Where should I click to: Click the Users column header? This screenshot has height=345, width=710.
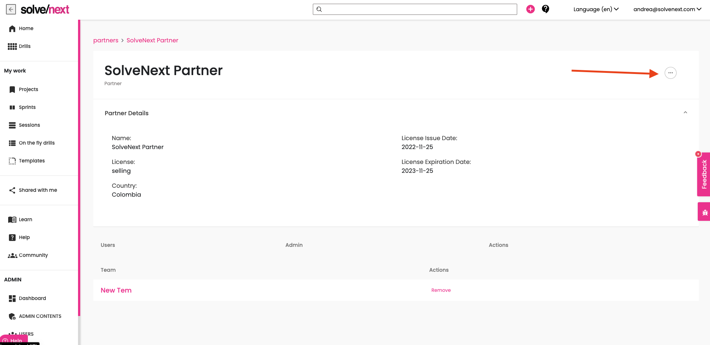coord(108,245)
